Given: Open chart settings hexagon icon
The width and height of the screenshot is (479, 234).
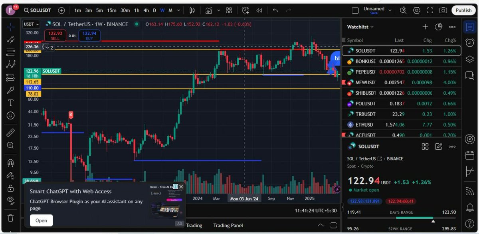Looking at the screenshot, I should tap(417, 10).
